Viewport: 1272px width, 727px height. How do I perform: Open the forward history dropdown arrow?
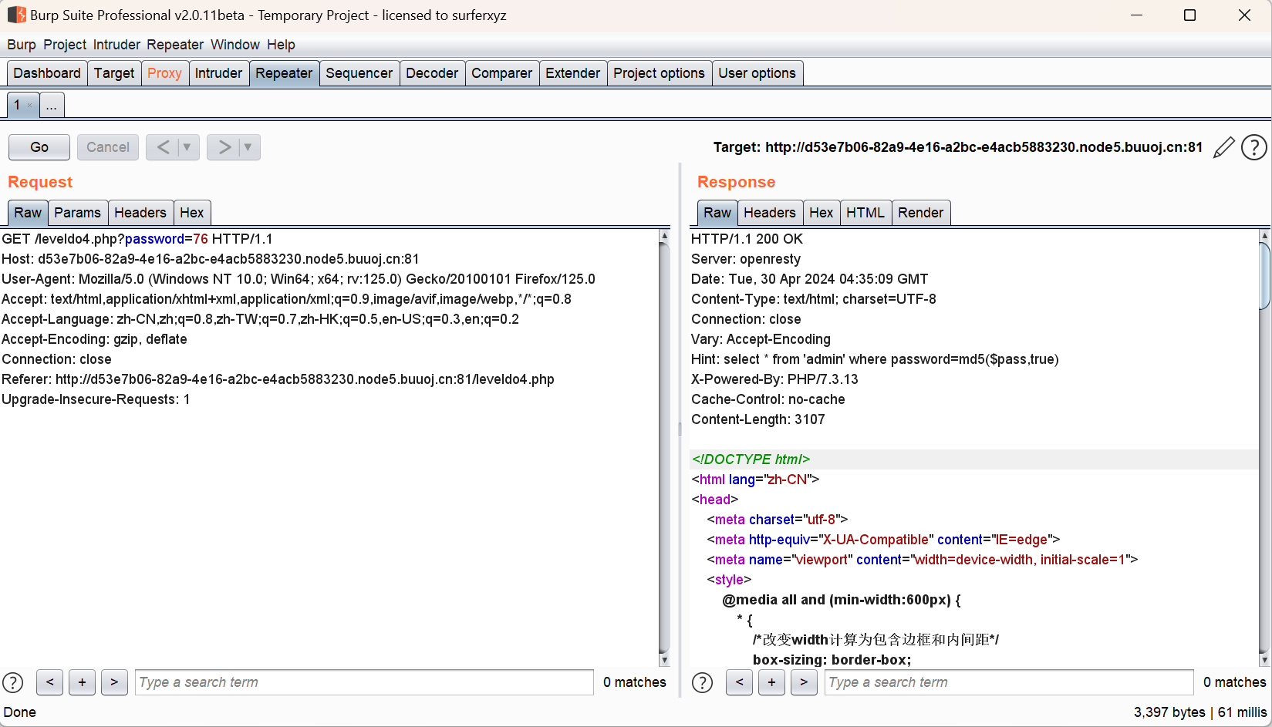coord(248,147)
